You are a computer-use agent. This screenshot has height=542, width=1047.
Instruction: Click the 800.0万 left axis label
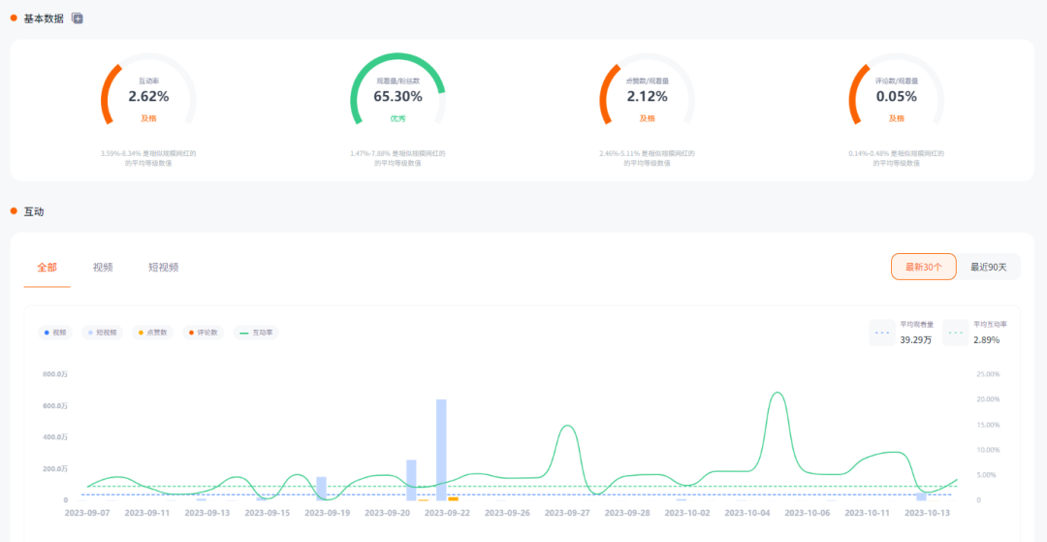(x=55, y=374)
